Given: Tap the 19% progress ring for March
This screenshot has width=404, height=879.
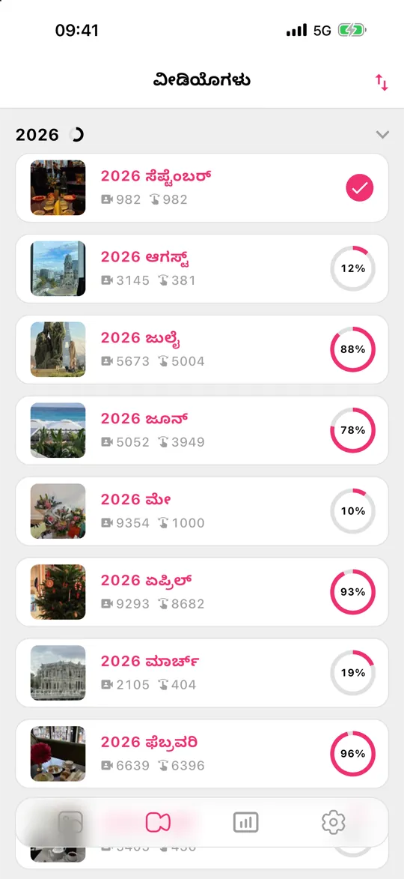Looking at the screenshot, I should [352, 673].
